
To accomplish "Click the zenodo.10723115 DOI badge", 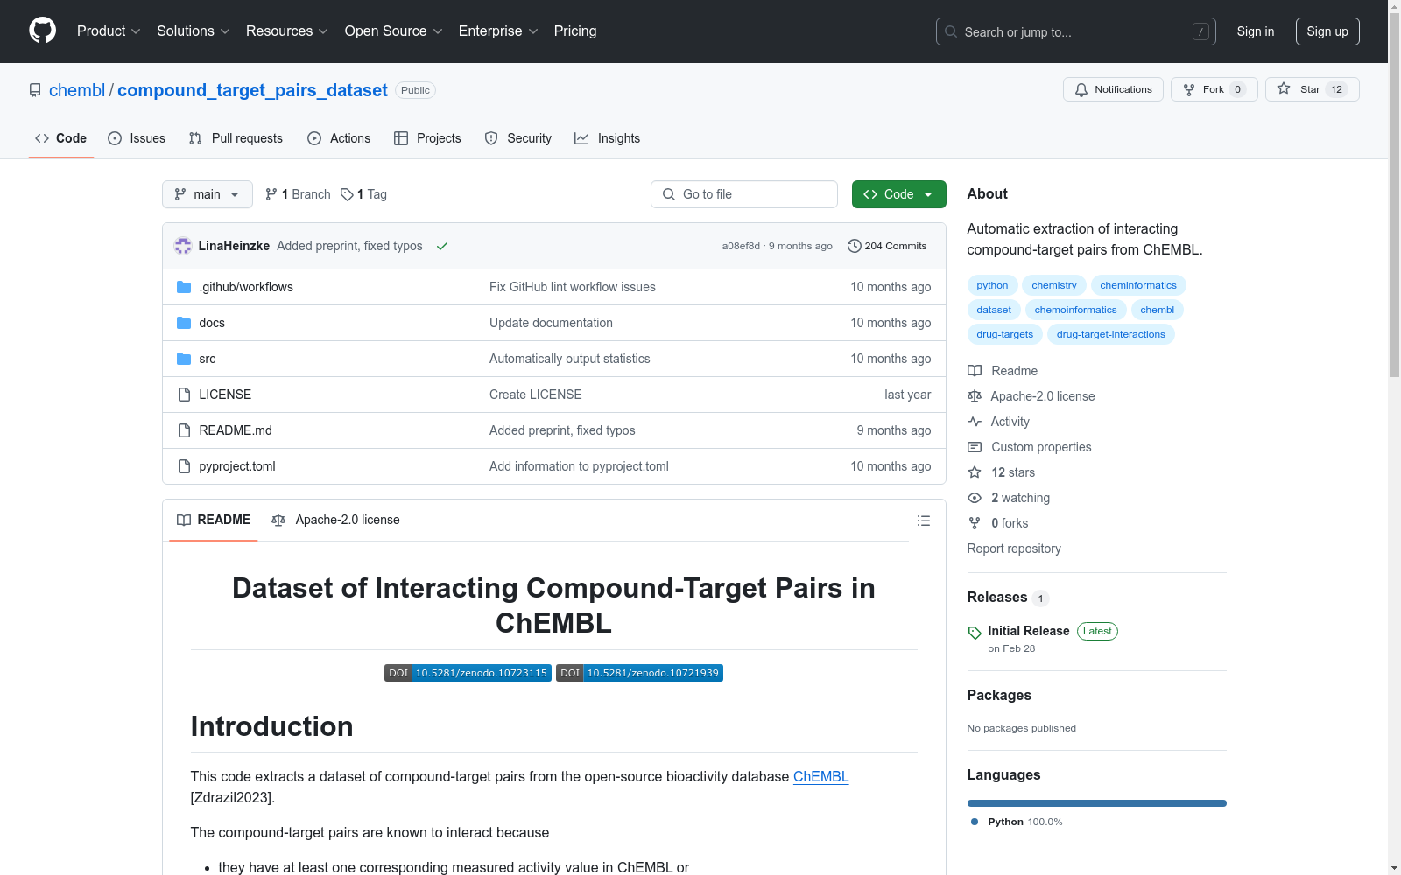I will tap(468, 673).
